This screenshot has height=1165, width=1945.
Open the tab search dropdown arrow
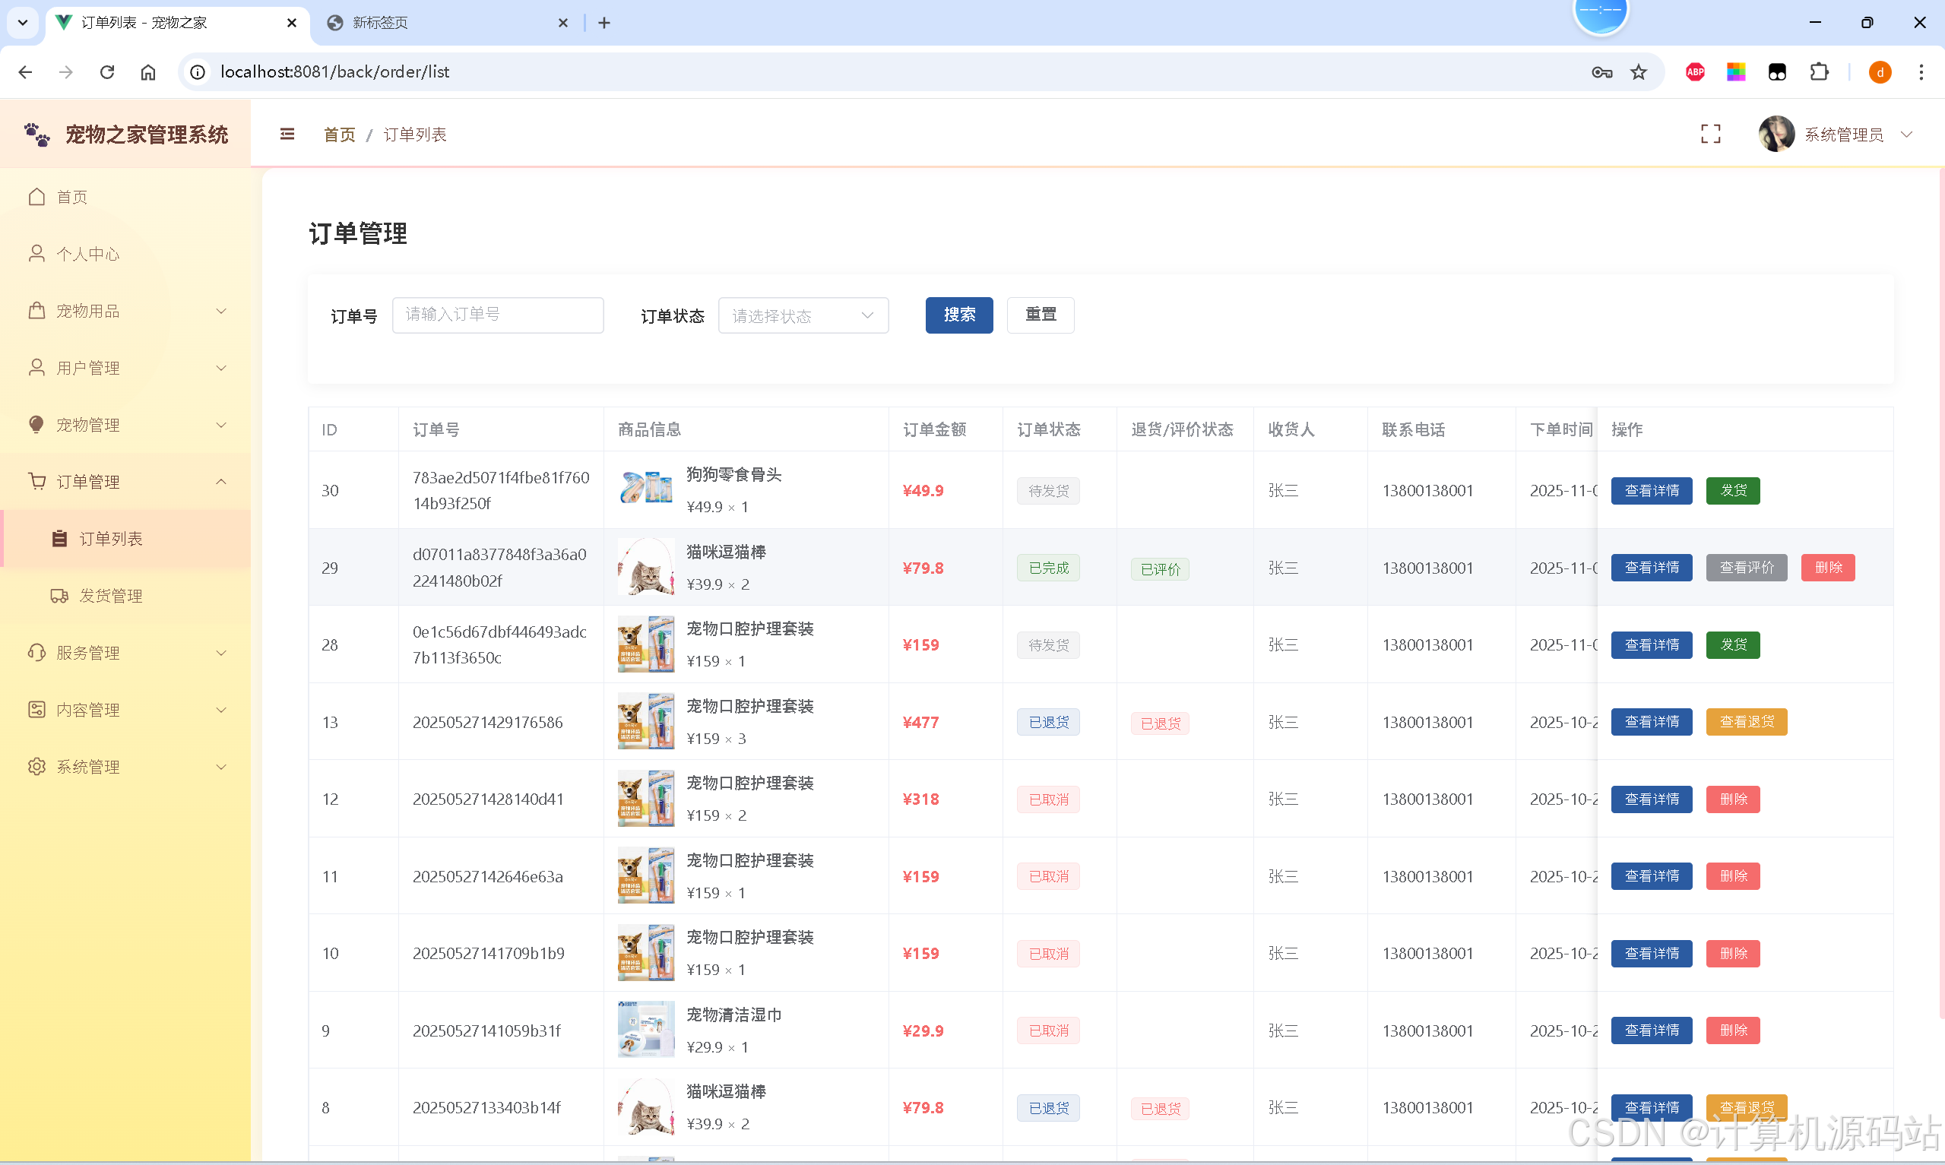pos(23,23)
